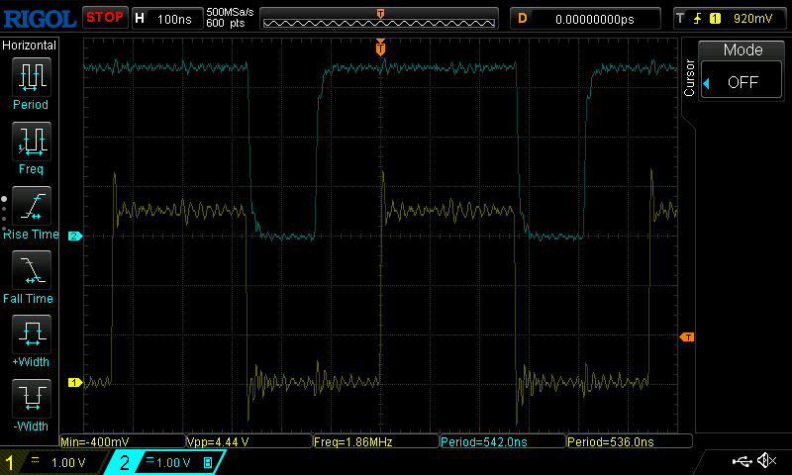This screenshot has height=475, width=792.
Task: Open the Horizontal measurement menu header
Action: coord(31,46)
